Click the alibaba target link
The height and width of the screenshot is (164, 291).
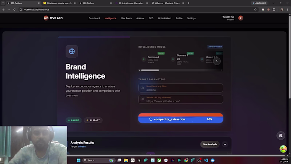[82, 147]
